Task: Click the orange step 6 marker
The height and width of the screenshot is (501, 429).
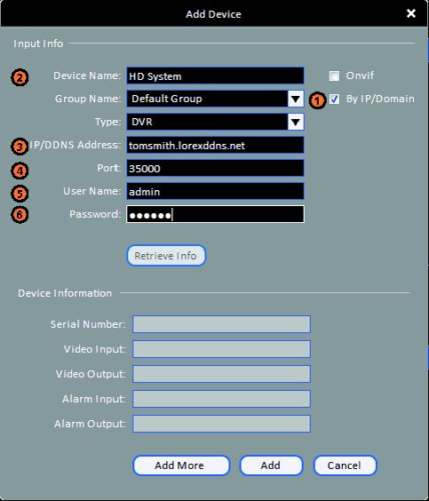Action: pos(20,215)
